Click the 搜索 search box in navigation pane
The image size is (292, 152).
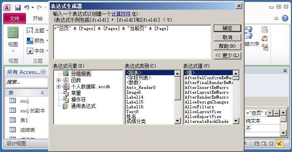(26, 82)
